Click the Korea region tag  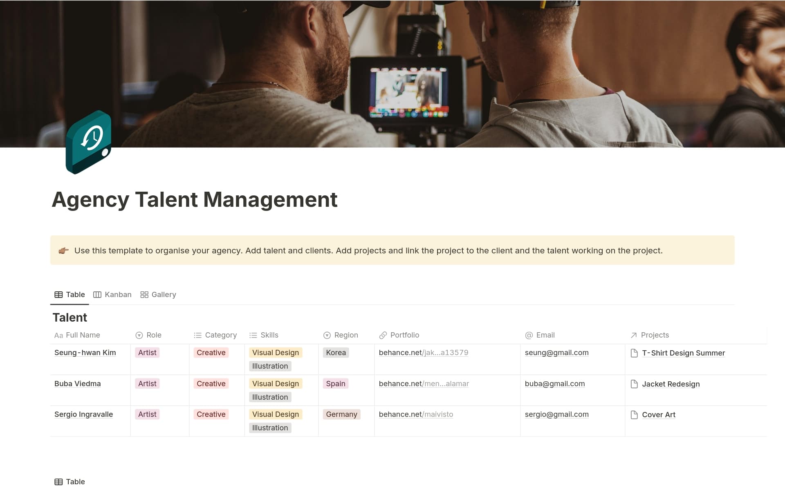pyautogui.click(x=336, y=353)
